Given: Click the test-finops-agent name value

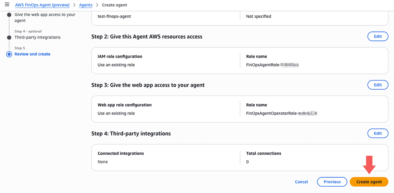Looking at the screenshot, I should pyautogui.click(x=114, y=17).
